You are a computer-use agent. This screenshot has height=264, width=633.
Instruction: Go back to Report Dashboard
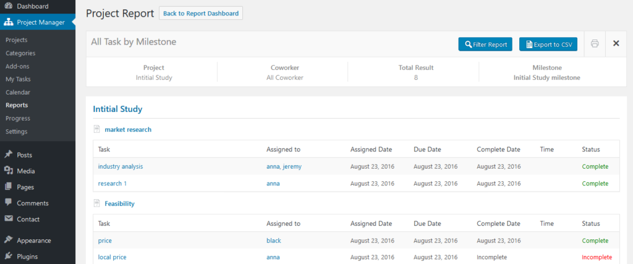point(201,14)
